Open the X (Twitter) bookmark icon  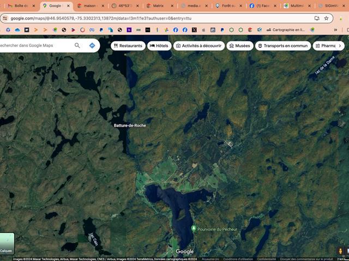(x=194, y=30)
